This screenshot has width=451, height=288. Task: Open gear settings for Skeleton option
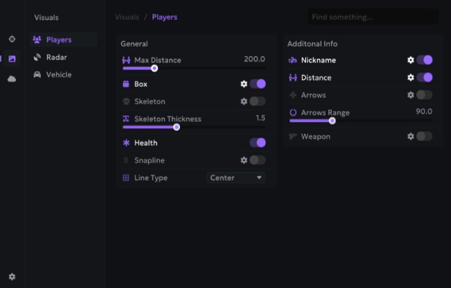click(244, 102)
